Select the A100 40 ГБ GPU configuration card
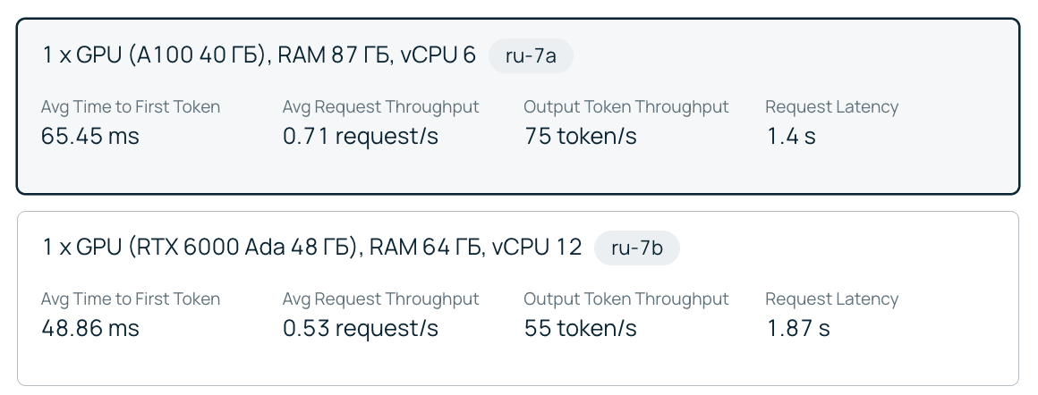This screenshot has height=395, width=1038. pos(518,106)
